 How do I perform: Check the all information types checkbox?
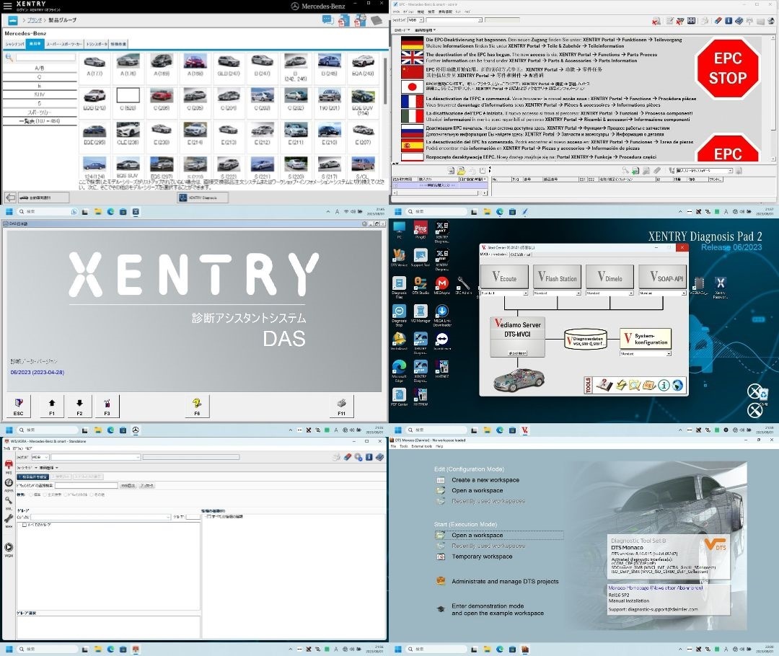208,517
